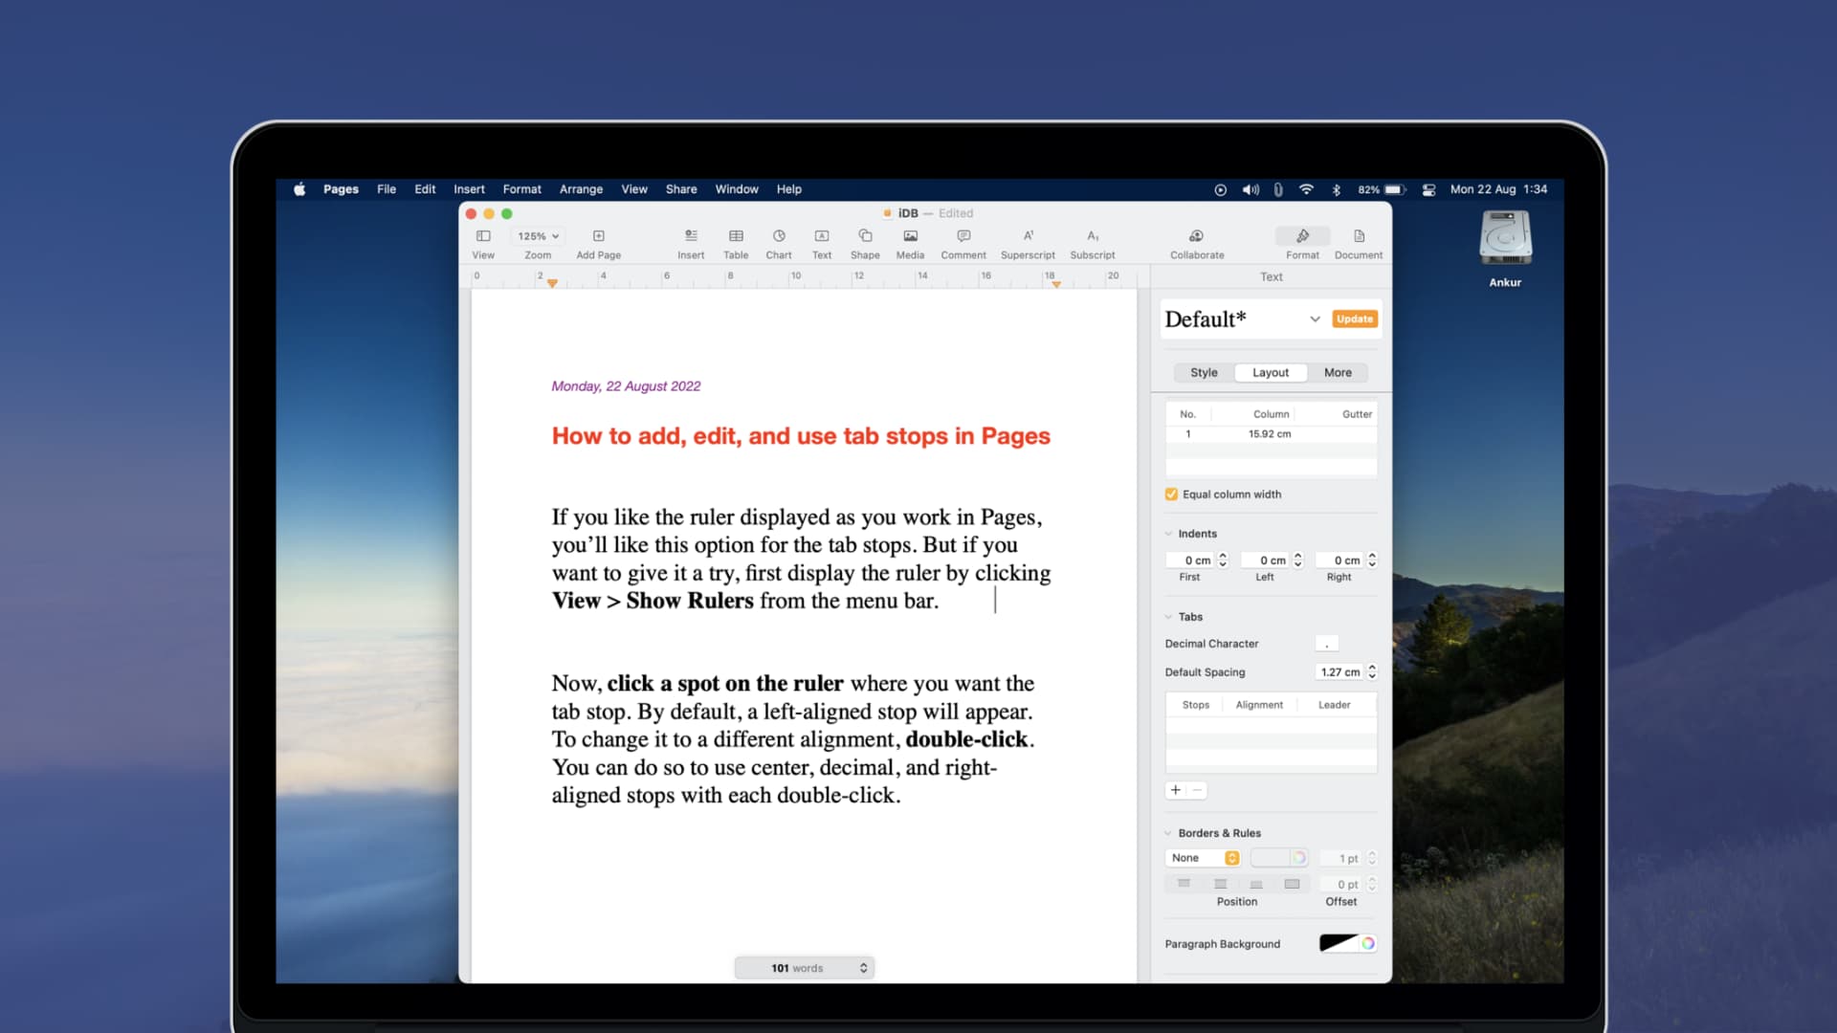
Task: Insert a Text box from the toolbar
Action: click(x=822, y=236)
